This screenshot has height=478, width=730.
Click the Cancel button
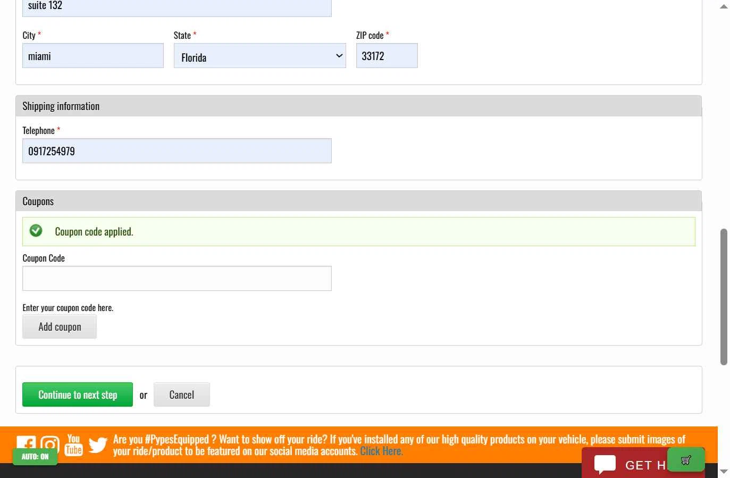click(182, 395)
